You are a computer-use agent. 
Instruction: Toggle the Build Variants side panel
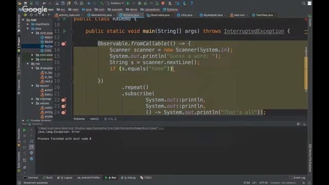point(19,162)
